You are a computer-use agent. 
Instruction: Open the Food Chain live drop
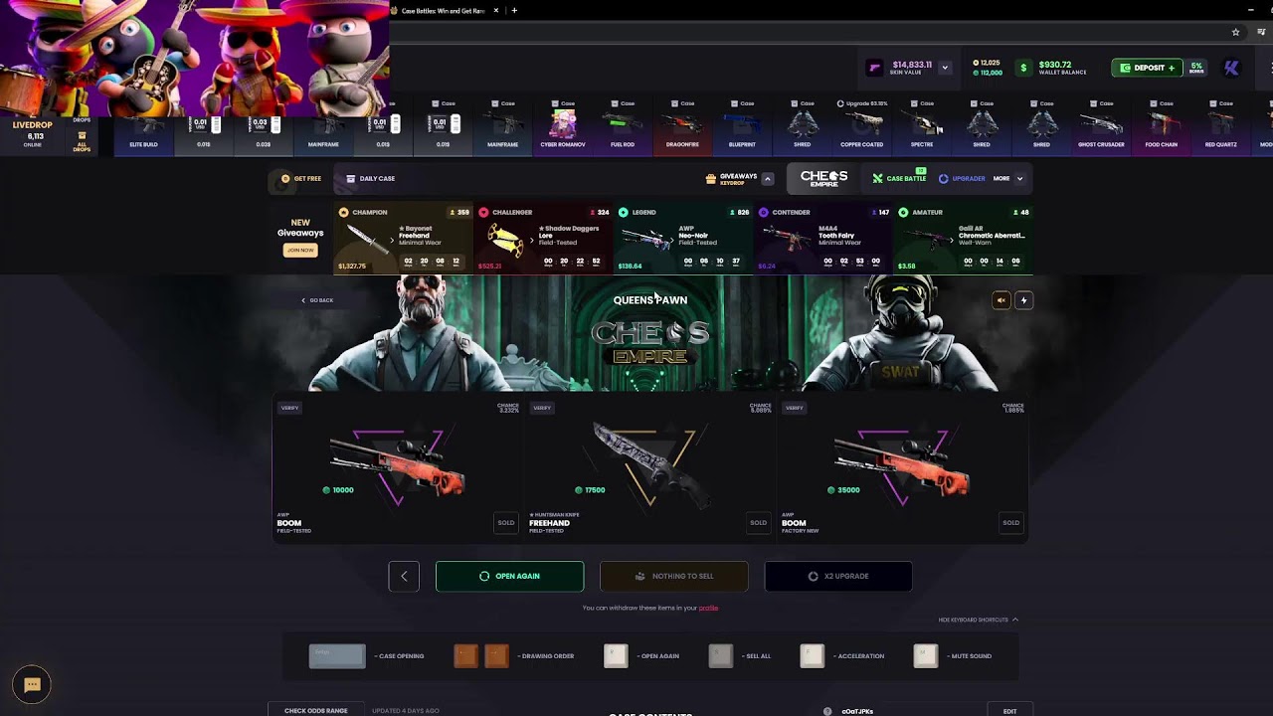point(1161,126)
